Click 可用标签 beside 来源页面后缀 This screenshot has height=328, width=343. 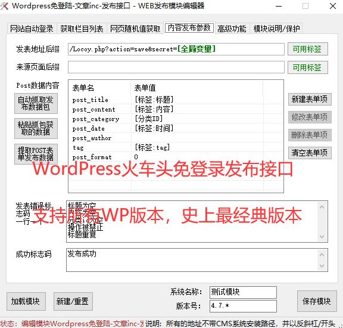307,67
